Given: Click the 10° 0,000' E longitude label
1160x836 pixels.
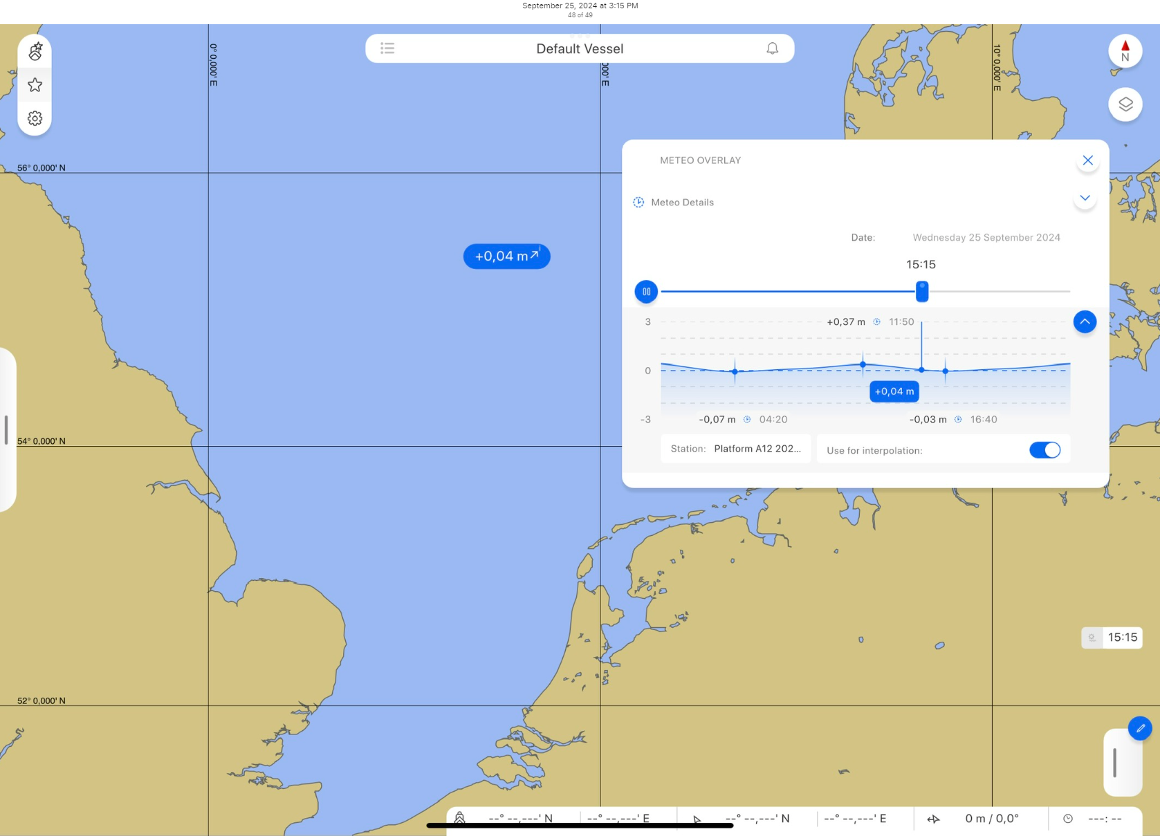Looking at the screenshot, I should [997, 68].
